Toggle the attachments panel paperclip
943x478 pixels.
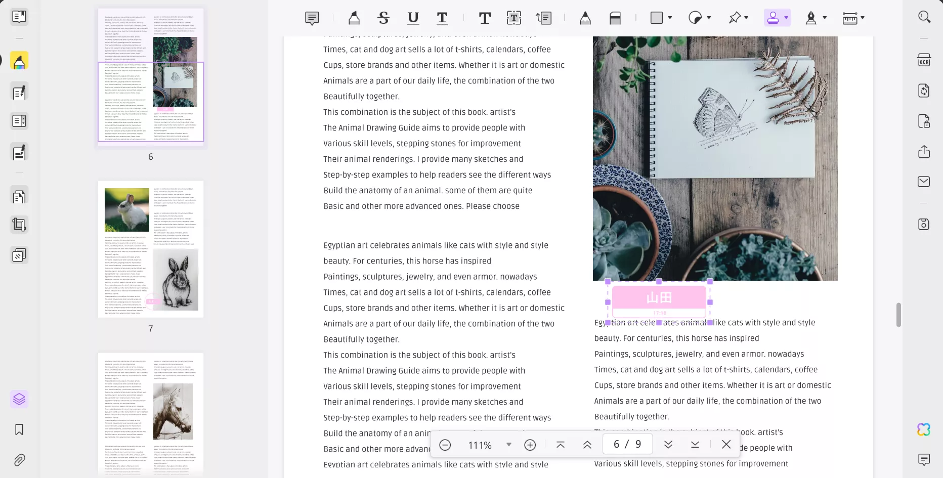pos(19,460)
